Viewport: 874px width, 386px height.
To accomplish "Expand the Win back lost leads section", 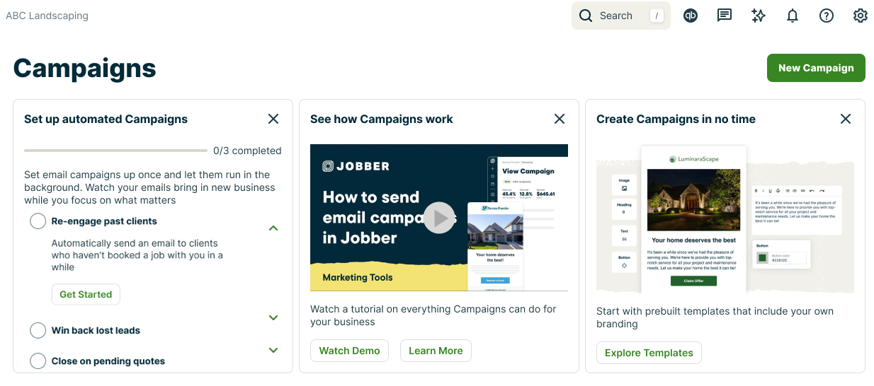I will (x=273, y=318).
